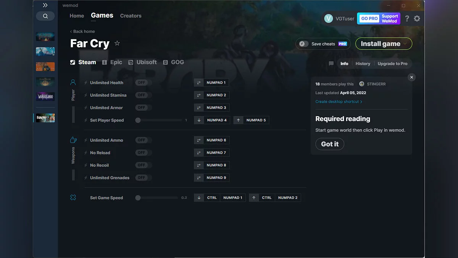This screenshot has height=258, width=458.
Task: Adjust the Set Player Speed slider
Action: [x=159, y=120]
